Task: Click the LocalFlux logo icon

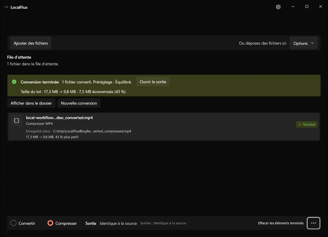Action: pyautogui.click(x=6, y=7)
